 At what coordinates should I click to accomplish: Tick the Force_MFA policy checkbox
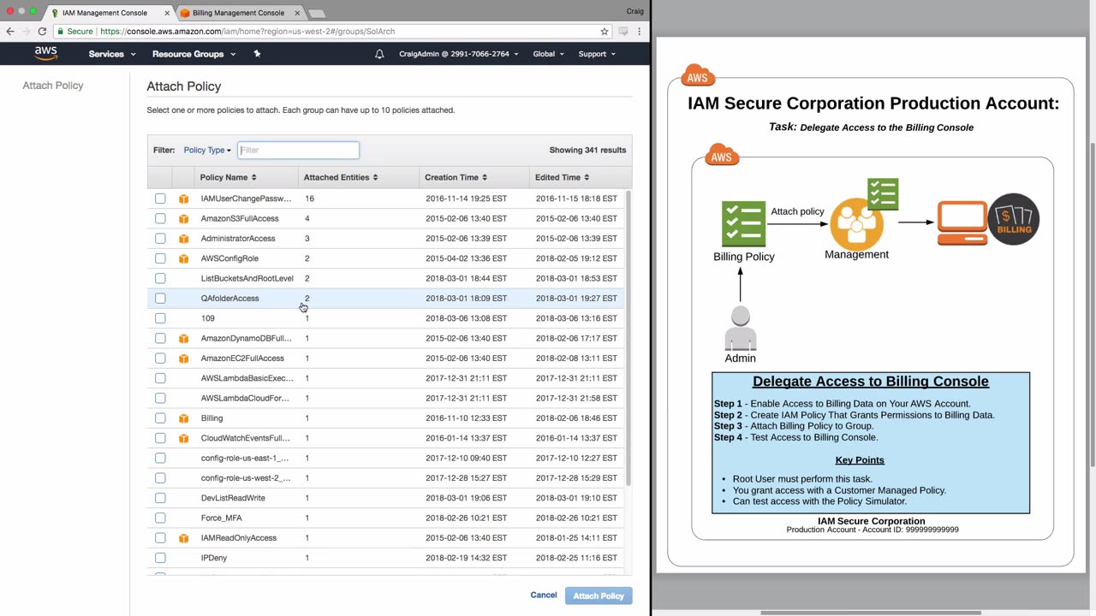[160, 518]
